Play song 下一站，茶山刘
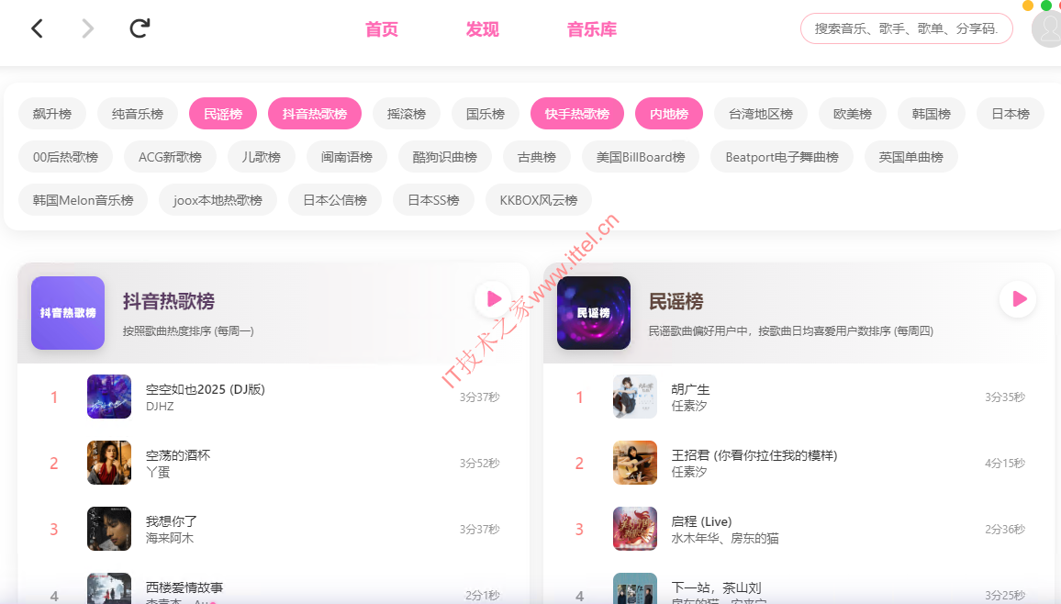This screenshot has height=604, width=1061. coord(716,587)
